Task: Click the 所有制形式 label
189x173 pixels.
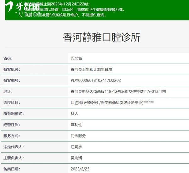Action: point(14,114)
